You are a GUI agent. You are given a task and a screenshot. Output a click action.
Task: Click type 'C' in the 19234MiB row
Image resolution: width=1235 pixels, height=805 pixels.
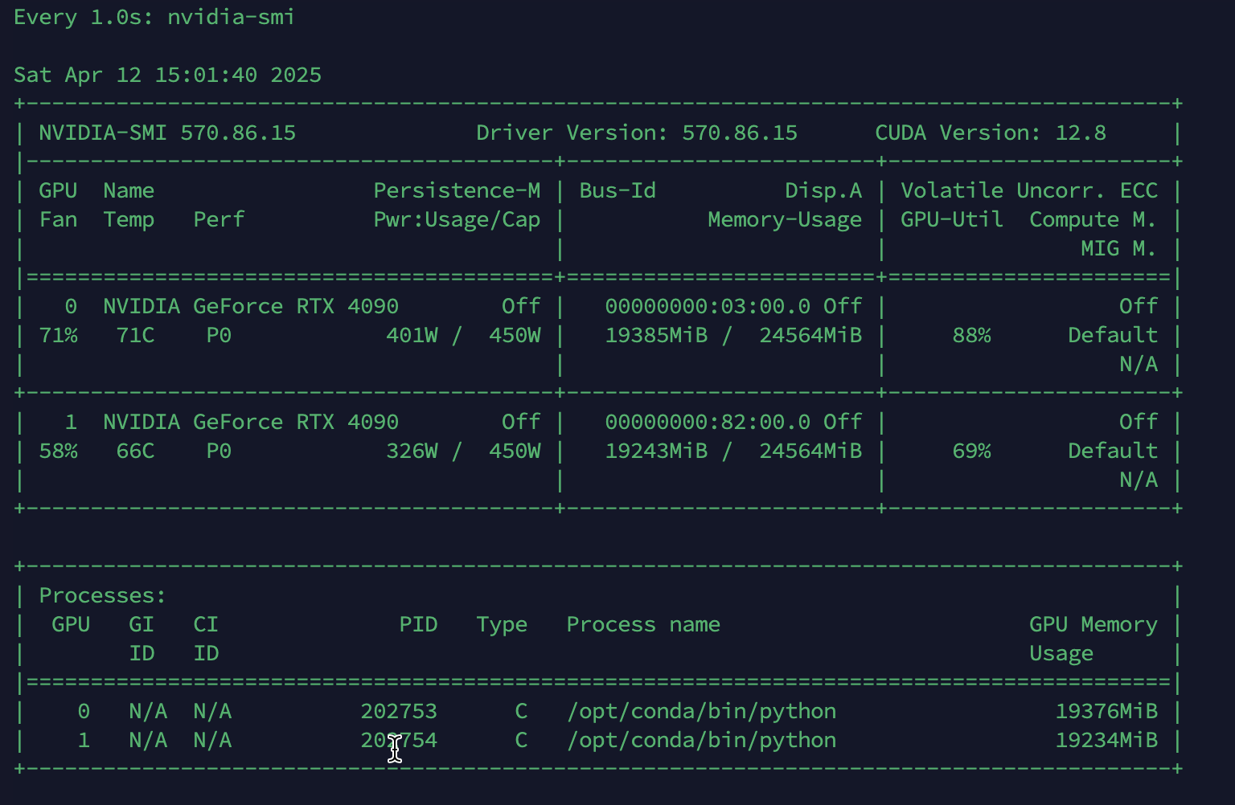click(521, 740)
